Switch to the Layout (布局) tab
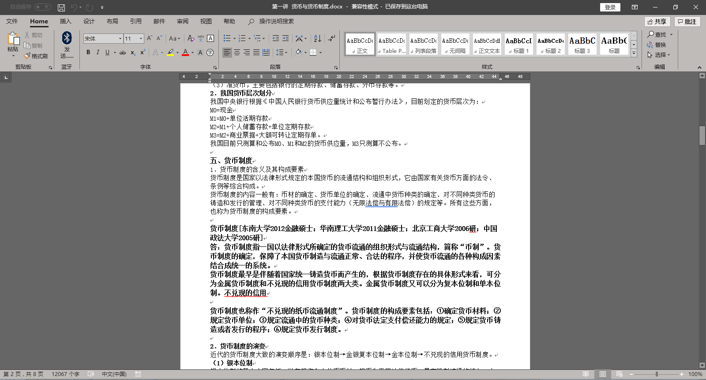This screenshot has height=380, width=706. pos(112,21)
